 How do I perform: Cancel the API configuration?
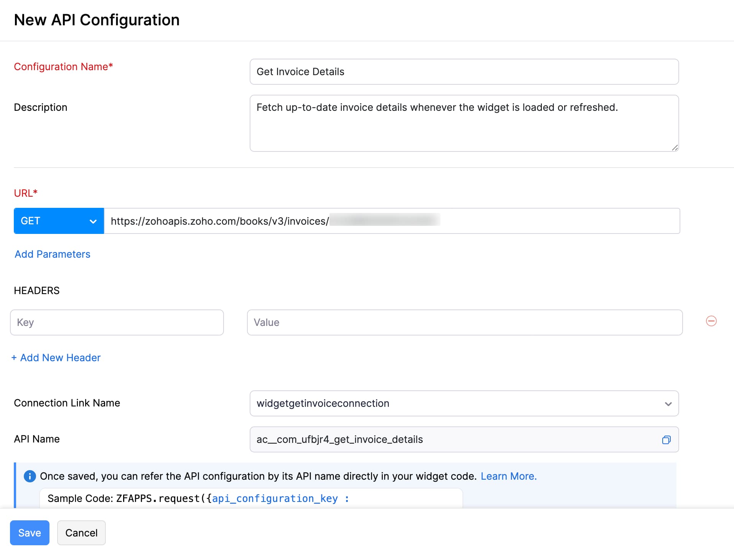pyautogui.click(x=81, y=533)
